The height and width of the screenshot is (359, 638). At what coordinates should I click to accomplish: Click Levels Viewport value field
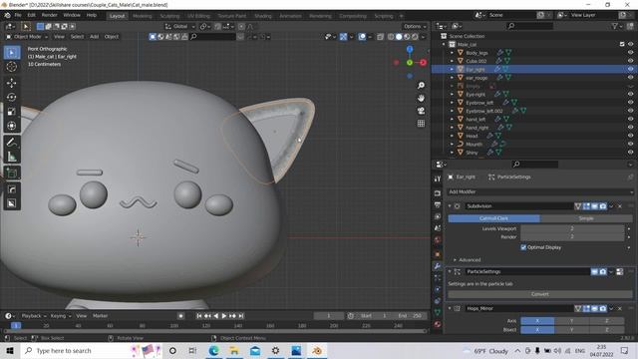click(x=572, y=228)
